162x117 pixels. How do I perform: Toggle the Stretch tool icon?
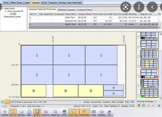click(x=5, y=113)
